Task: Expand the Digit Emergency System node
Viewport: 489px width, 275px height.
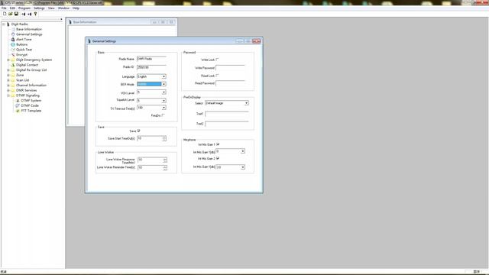Action: point(8,60)
